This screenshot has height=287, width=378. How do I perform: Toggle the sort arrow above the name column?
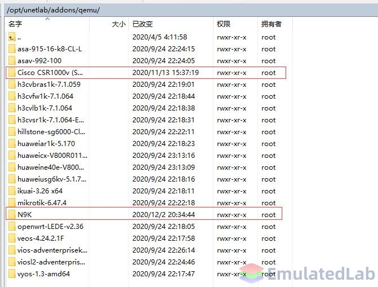pyautogui.click(x=47, y=19)
